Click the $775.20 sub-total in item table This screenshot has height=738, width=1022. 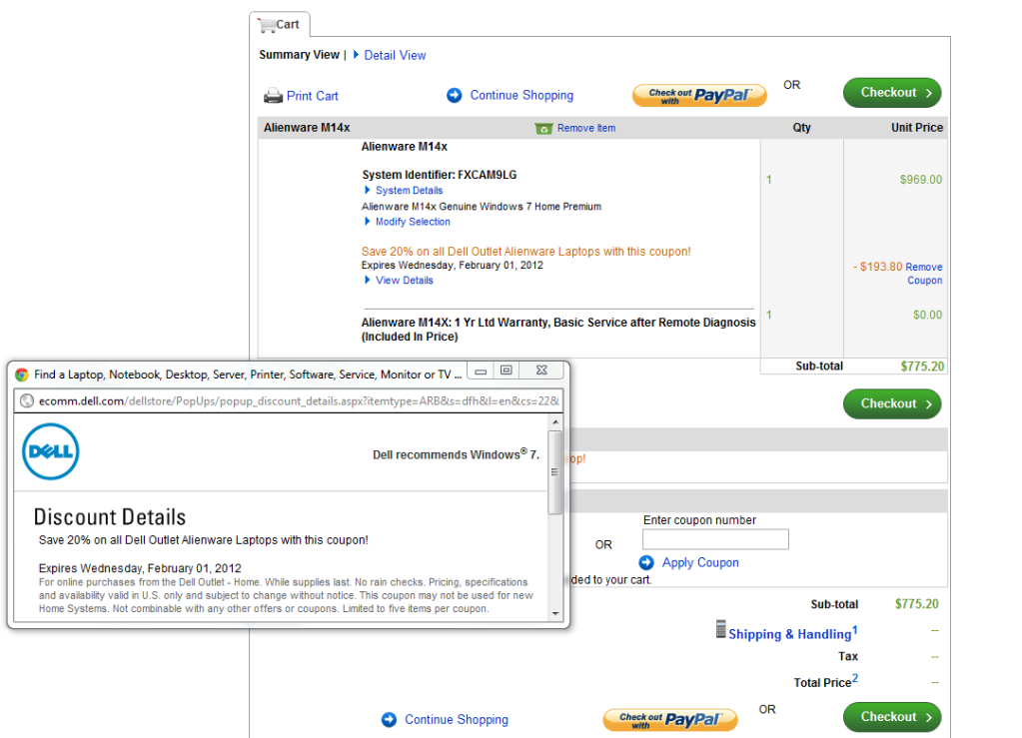tap(922, 367)
